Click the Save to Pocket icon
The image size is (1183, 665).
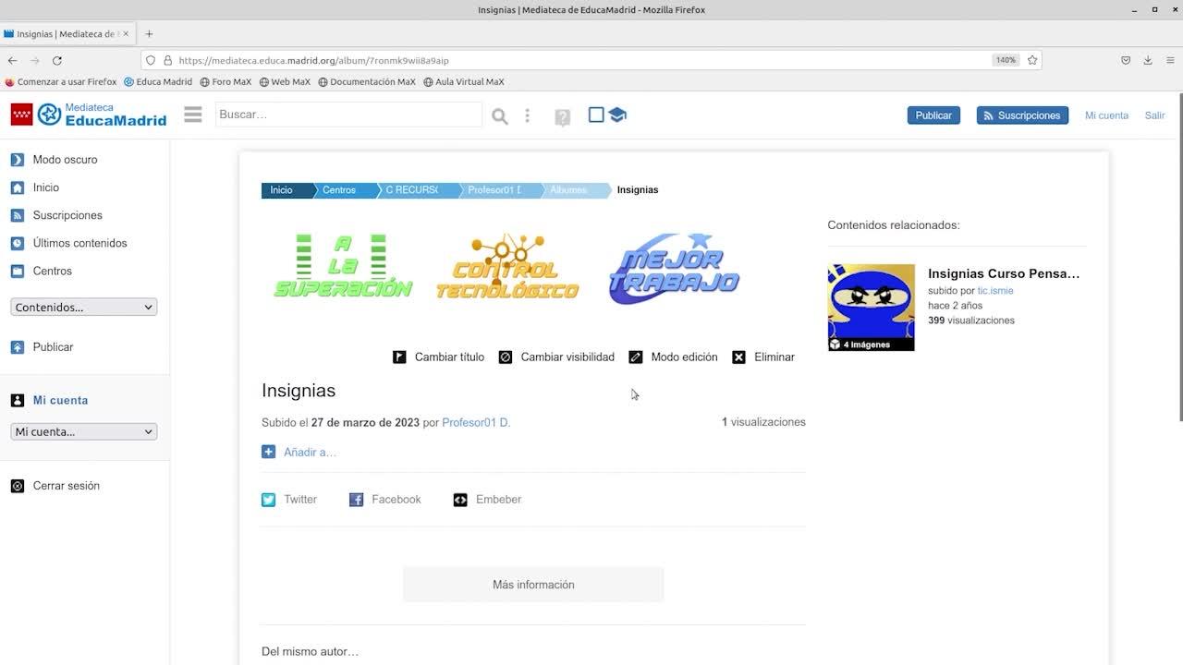[x=1126, y=60]
